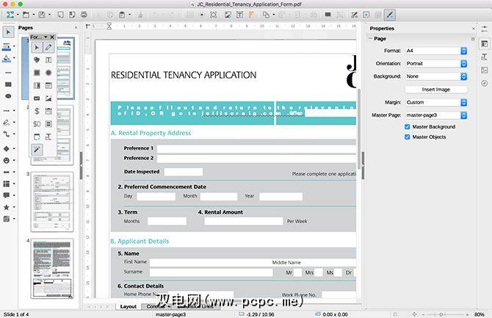Toggle the Master Background checkbox
The height and width of the screenshot is (318, 492).
click(408, 127)
